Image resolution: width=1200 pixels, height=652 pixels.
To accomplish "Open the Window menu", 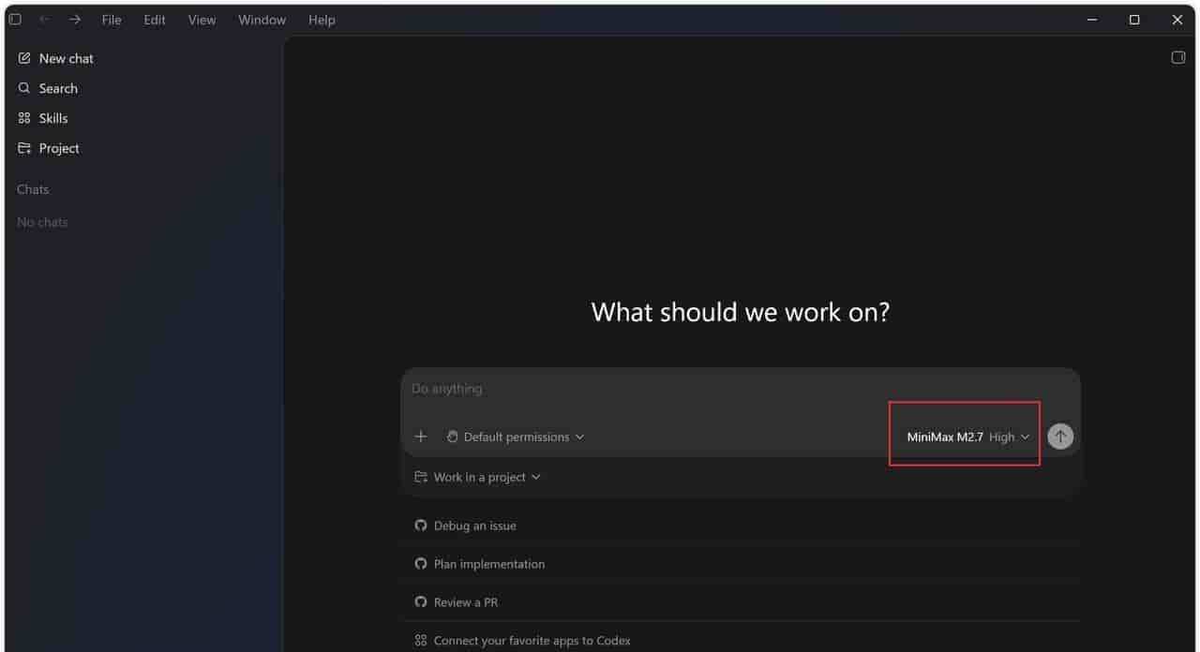I will pos(262,20).
